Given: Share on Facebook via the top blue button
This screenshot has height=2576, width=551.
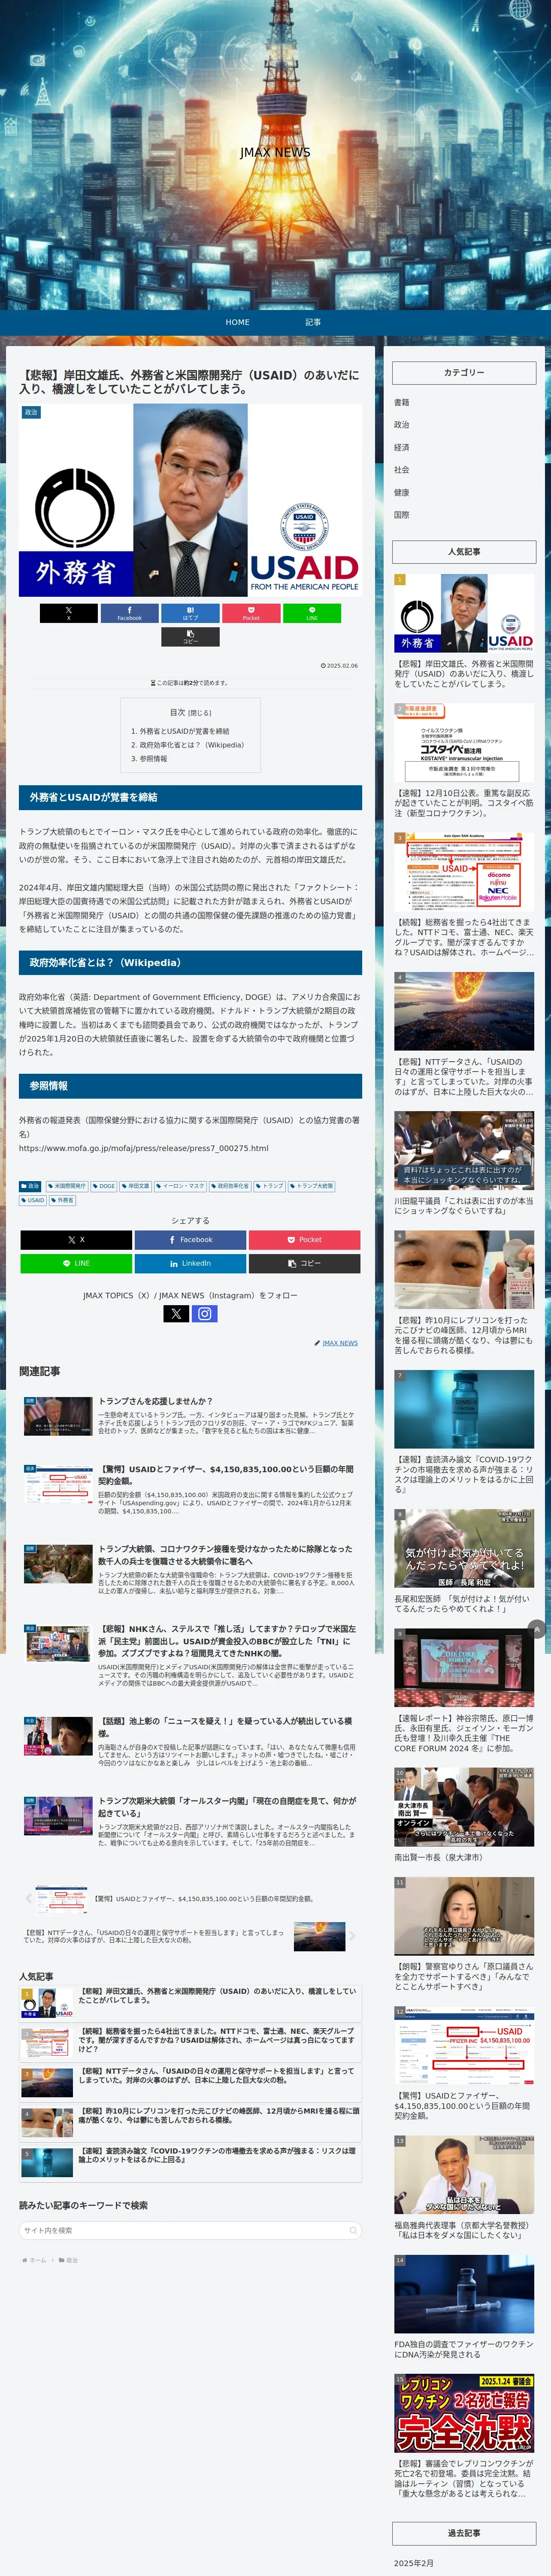Looking at the screenshot, I should point(129,613).
